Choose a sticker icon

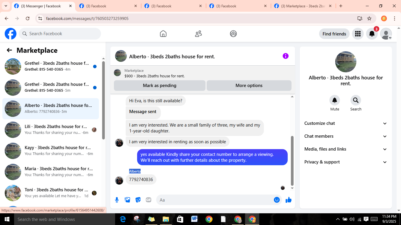pos(138,200)
